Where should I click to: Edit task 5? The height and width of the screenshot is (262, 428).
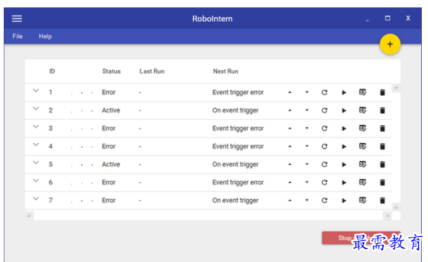pyautogui.click(x=362, y=164)
